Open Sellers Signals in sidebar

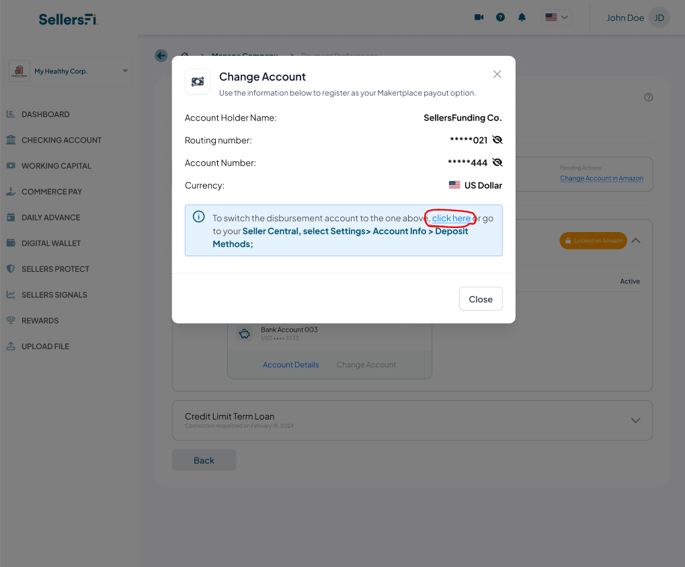[54, 295]
